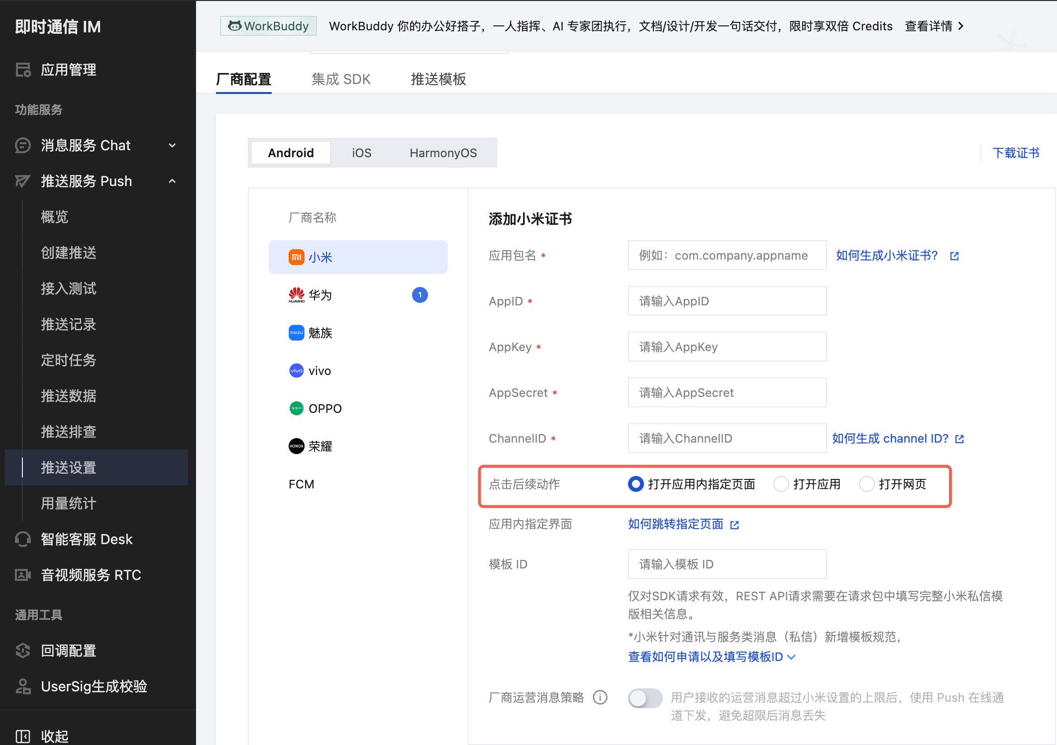
Task: Click the 下载证书 link
Action: tap(1016, 153)
